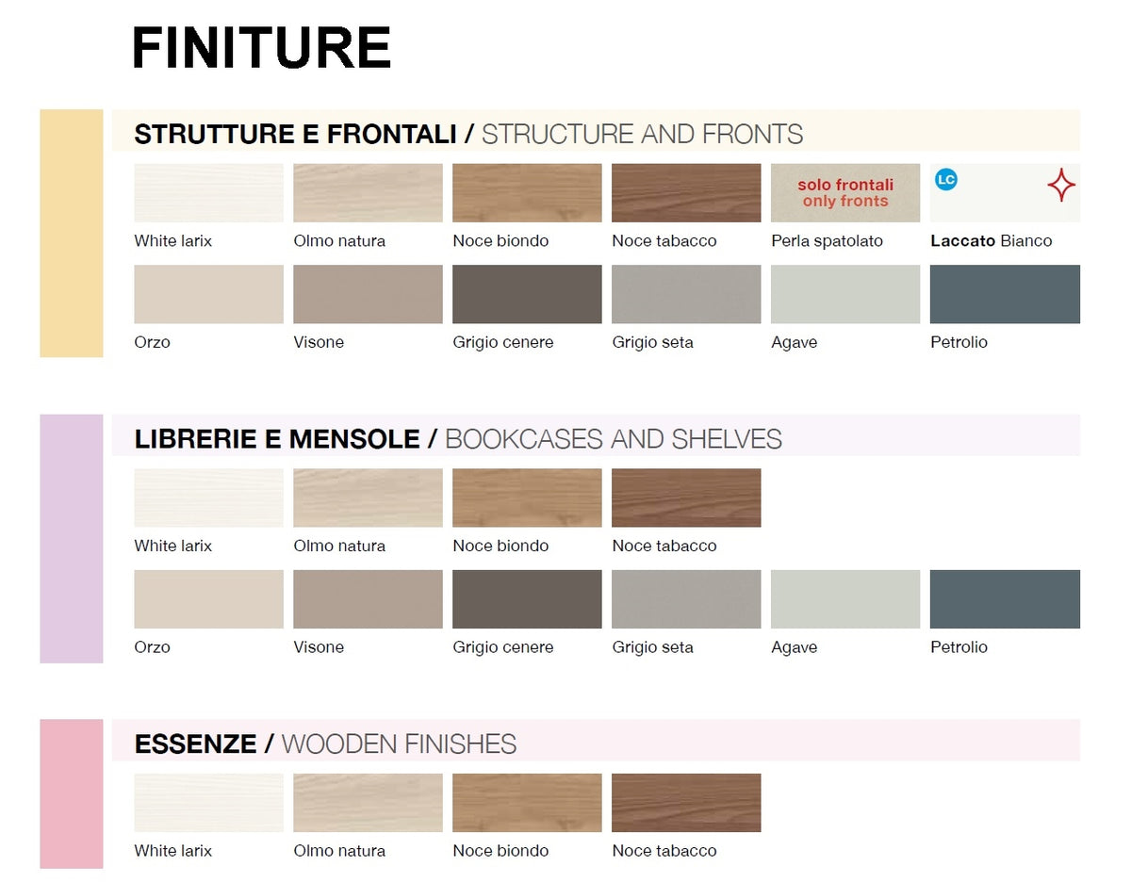
Task: Click the Orzo swatch in Strutture e Frontali
Action: click(208, 294)
